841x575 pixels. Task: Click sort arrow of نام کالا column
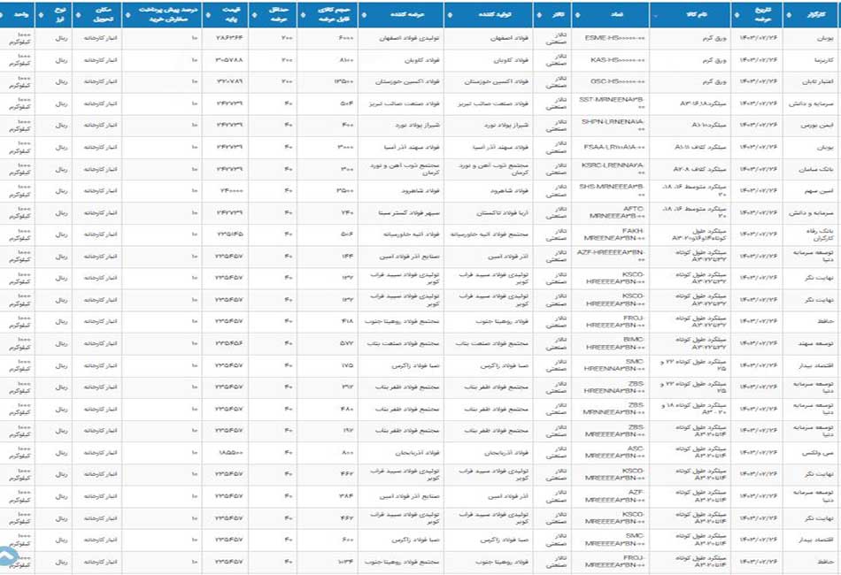pos(655,15)
